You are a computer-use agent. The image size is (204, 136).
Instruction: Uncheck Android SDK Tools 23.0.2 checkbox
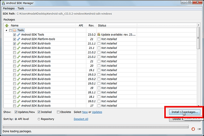[x=15, y=35]
